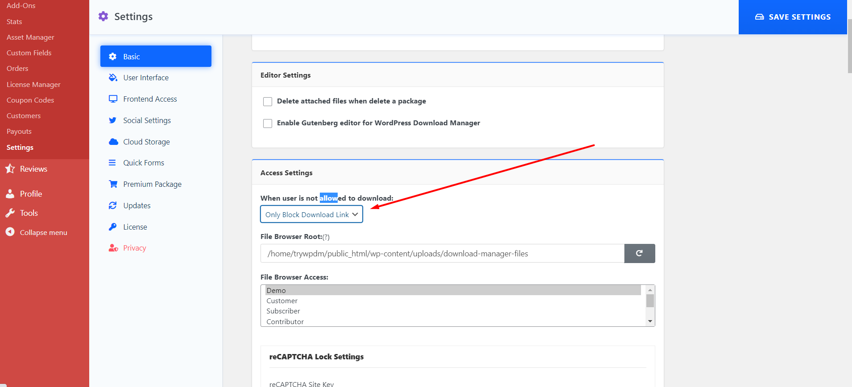Image resolution: width=852 pixels, height=387 pixels.
Task: Open the Privacy settings tab
Action: (156, 248)
